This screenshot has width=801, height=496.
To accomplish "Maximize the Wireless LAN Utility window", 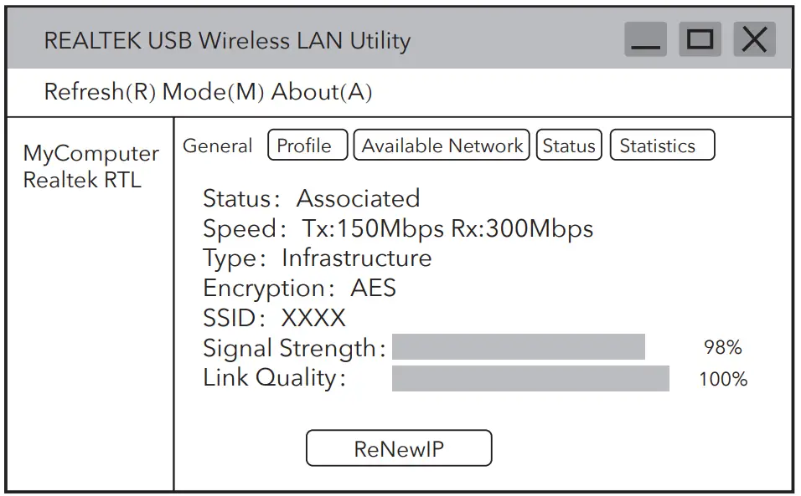I will [700, 38].
